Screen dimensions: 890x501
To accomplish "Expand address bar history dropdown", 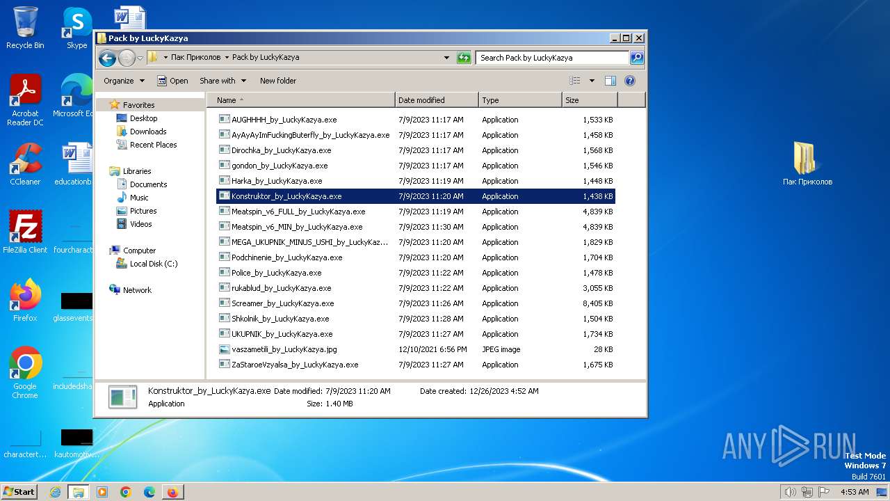I will coord(446,58).
